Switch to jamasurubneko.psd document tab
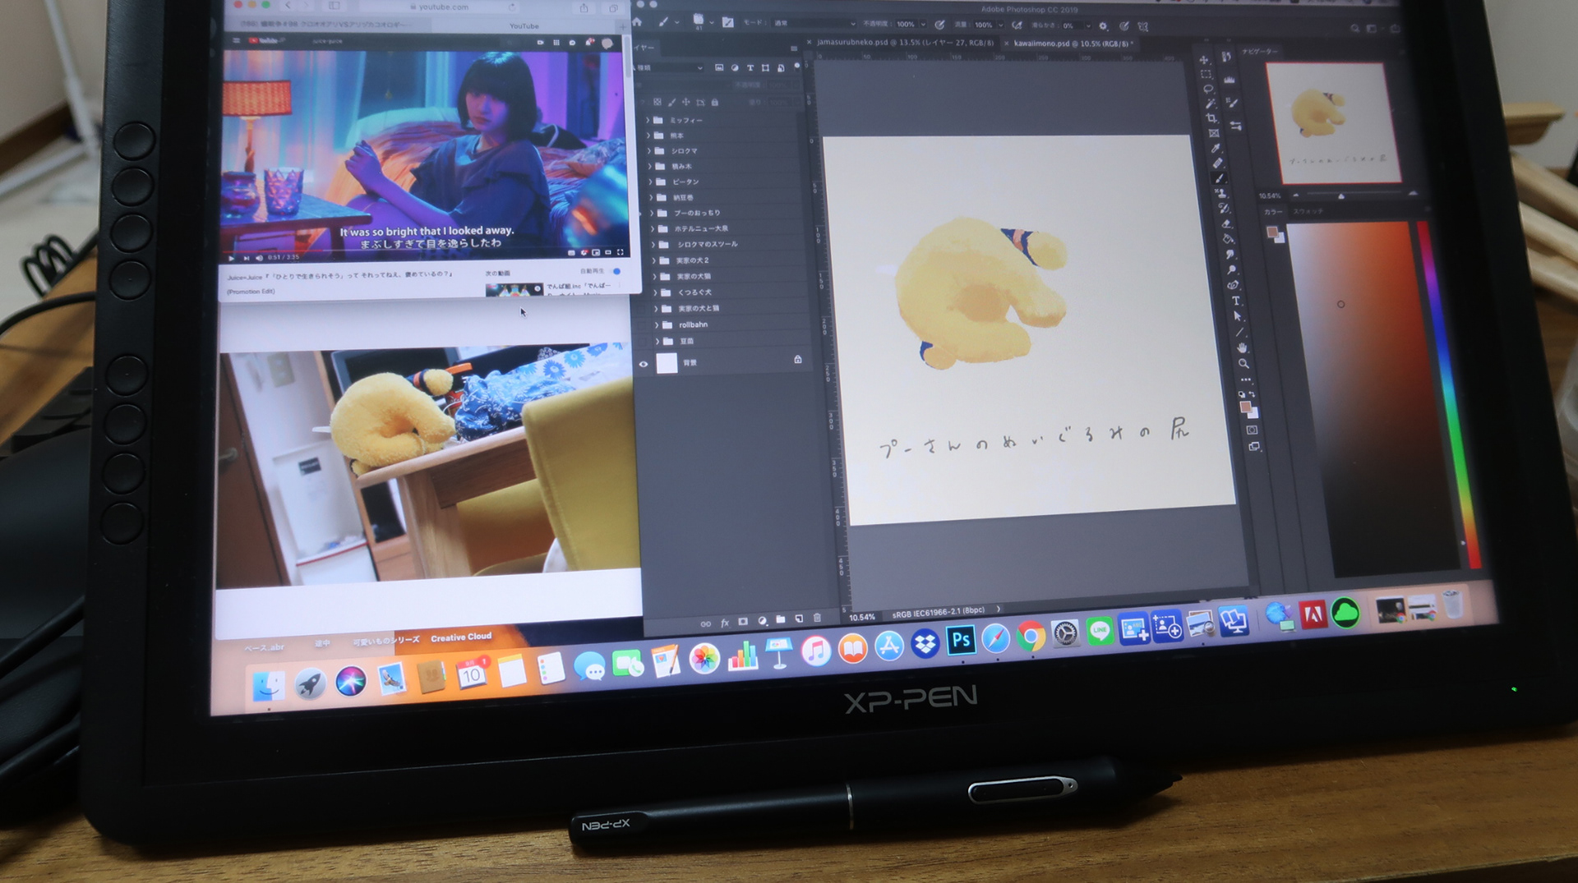 tap(905, 42)
